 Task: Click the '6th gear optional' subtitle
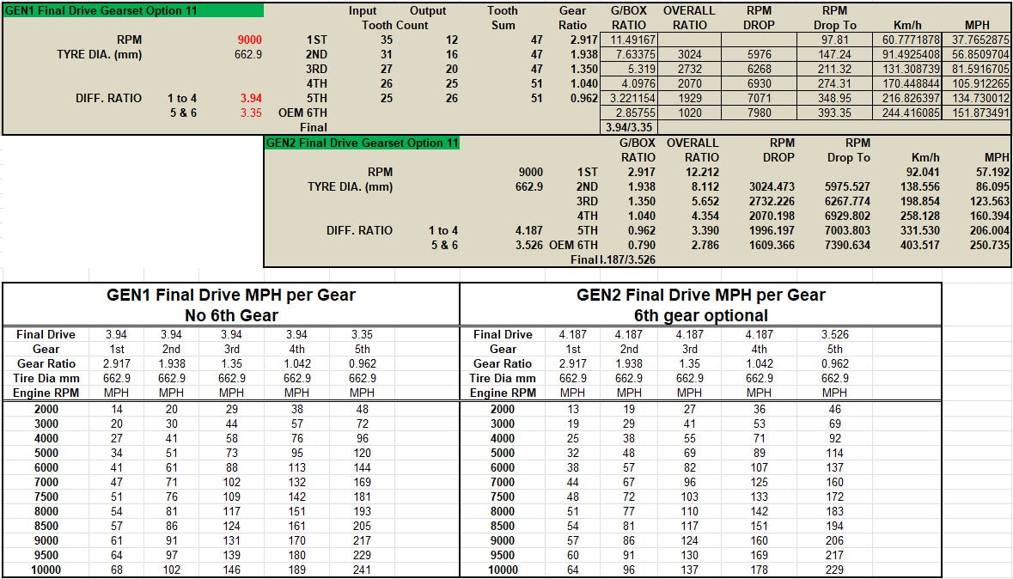tap(701, 316)
